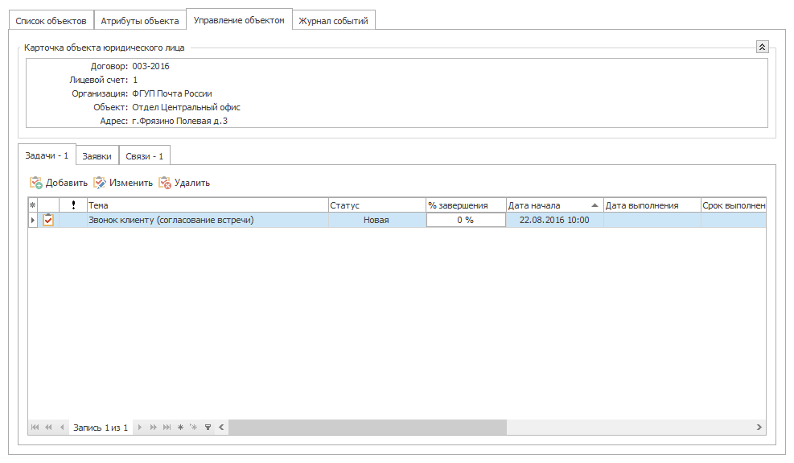This screenshot has width=794, height=463.
Task: Go to bookmark in navigator
Action: coord(193,427)
